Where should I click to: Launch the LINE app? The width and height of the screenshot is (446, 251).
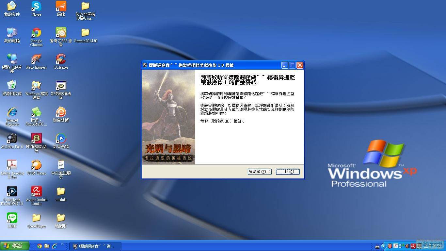12,220
